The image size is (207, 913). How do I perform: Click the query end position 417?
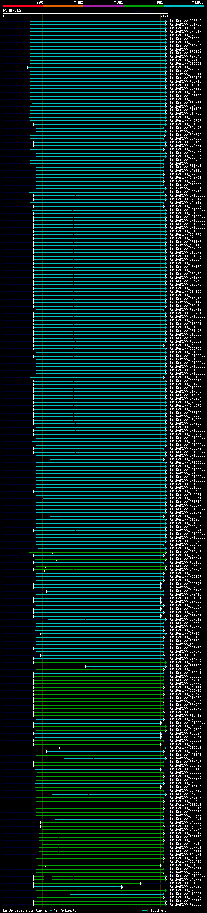click(163, 16)
